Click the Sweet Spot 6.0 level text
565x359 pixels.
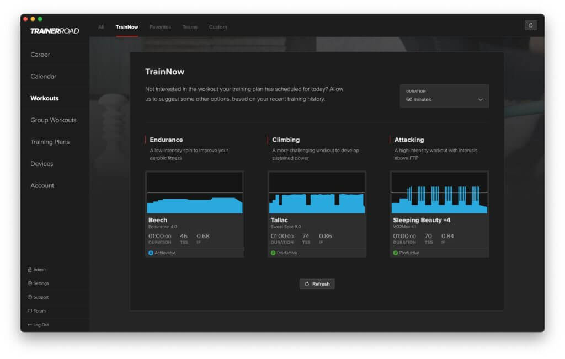tap(286, 227)
